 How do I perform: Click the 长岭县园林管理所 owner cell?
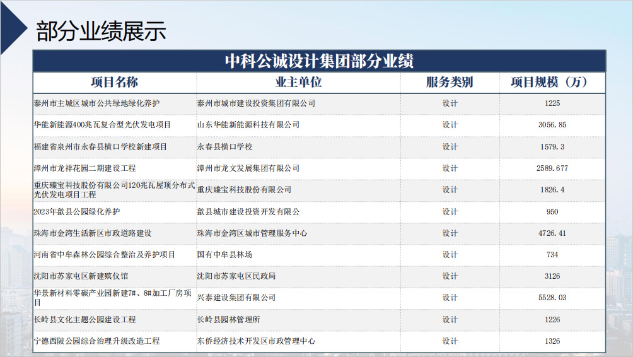click(228, 320)
